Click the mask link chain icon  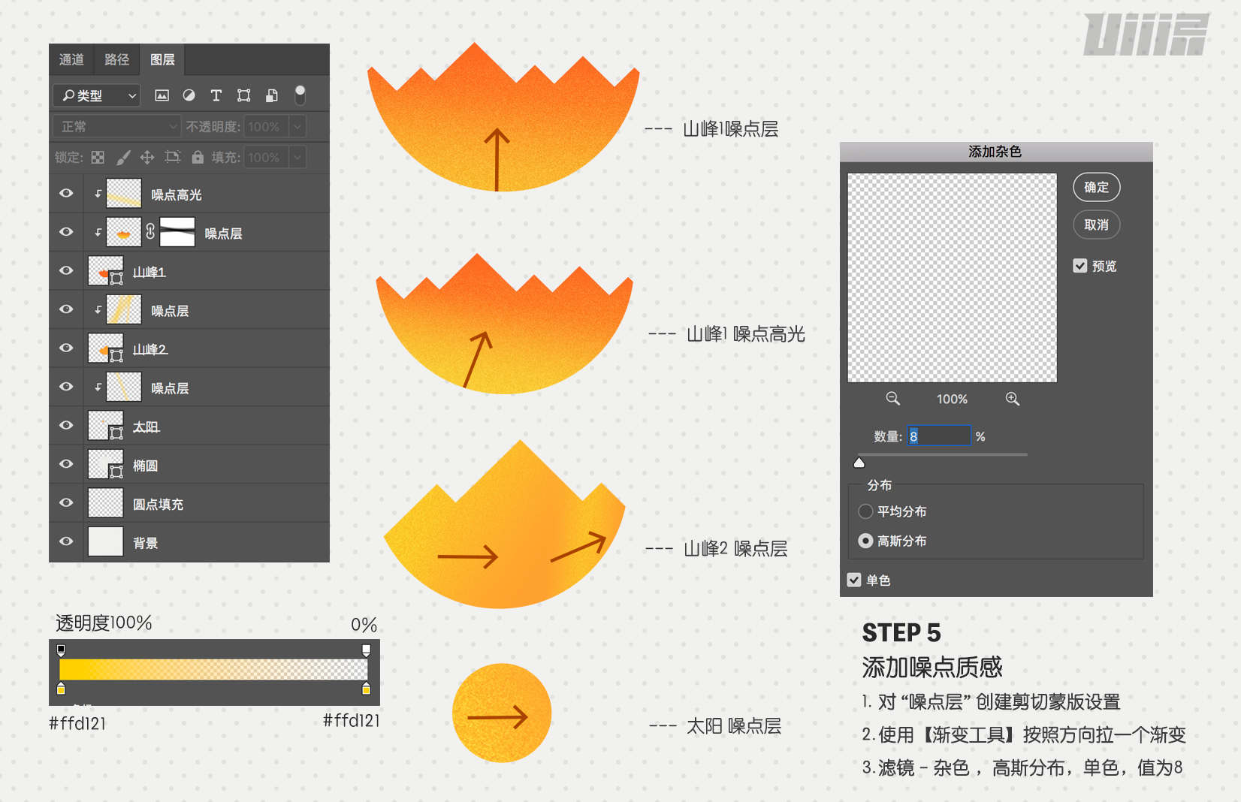(150, 232)
